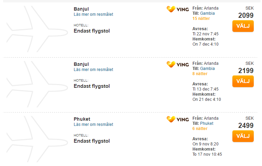Click the Phuket heading title
The width and height of the screenshot is (262, 166).
point(82,119)
